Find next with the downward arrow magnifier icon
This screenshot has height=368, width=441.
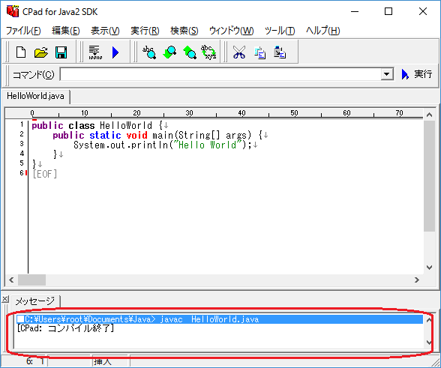(169, 52)
